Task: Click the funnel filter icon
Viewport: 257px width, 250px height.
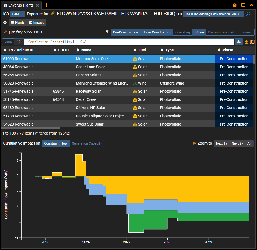Action: click(107, 32)
